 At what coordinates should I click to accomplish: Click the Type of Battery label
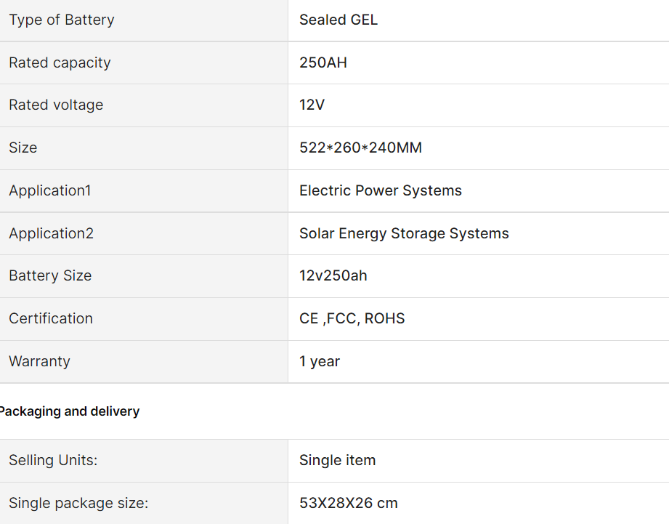62,20
